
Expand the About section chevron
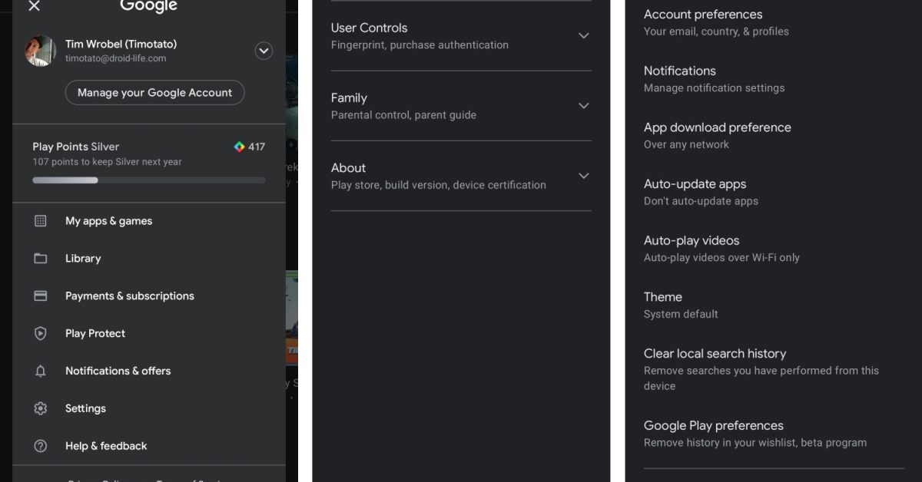coord(583,176)
